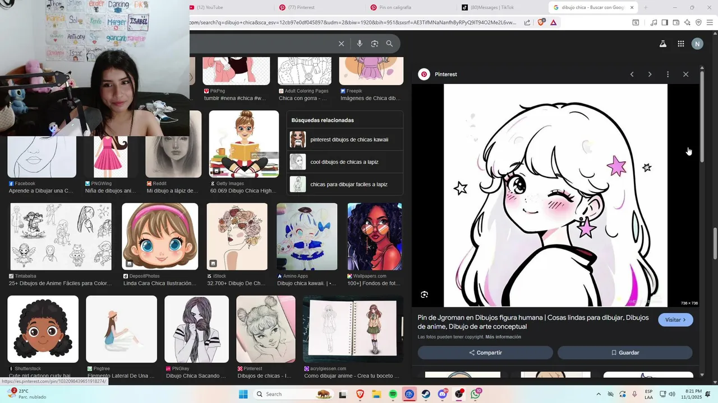Open the Getty Images girl reading thumbnail
Viewport: 718px width, 403px height.
(x=243, y=144)
